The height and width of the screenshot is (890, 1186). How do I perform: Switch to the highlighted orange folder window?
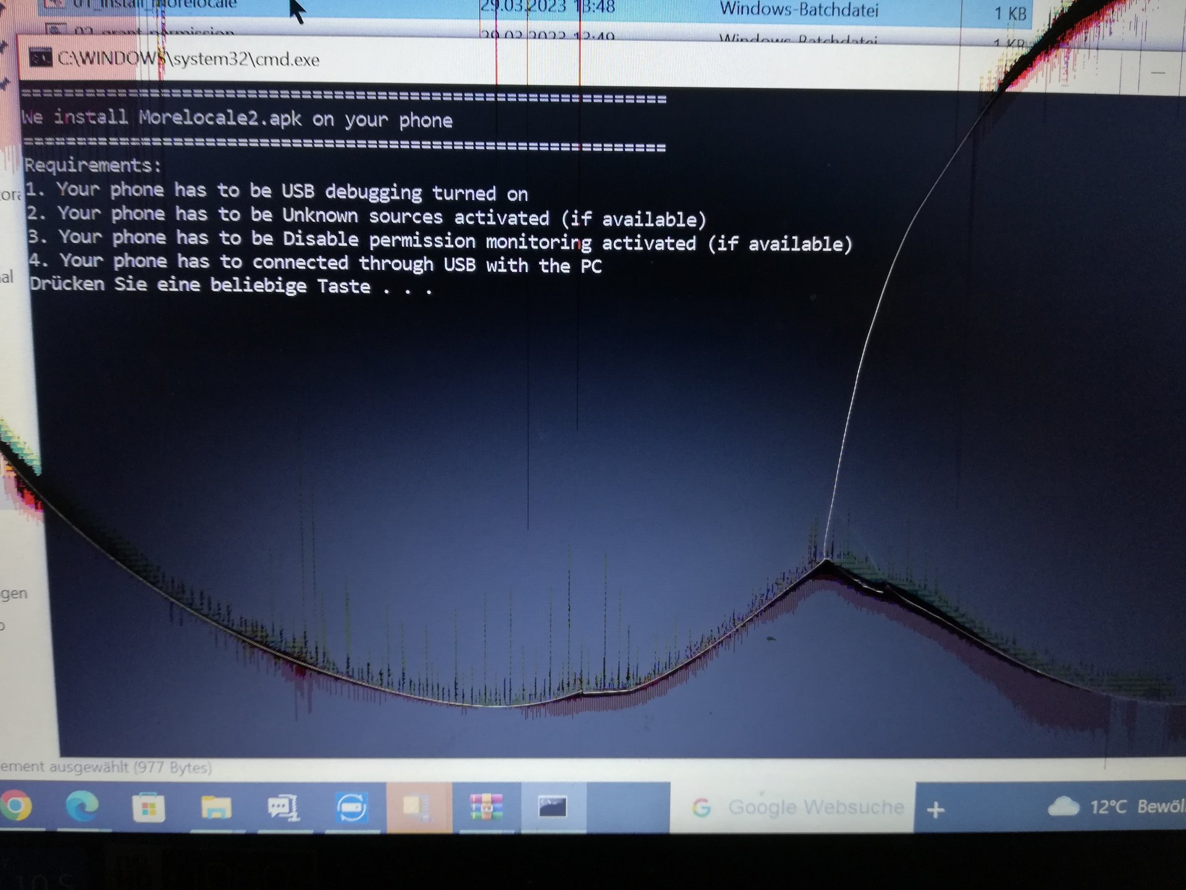[419, 808]
